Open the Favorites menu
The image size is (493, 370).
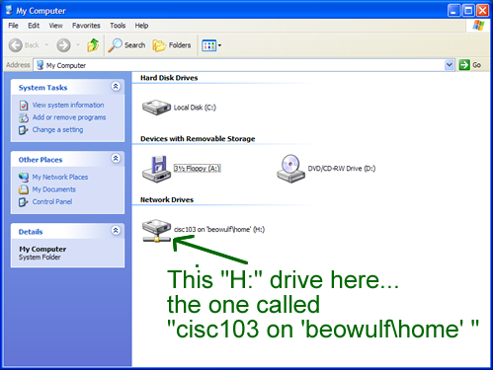[86, 26]
